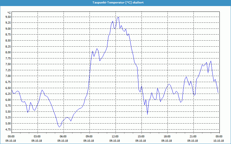Click the highest peak of the blue curve
Viewport: 231px width, 144px height.
[118, 17]
